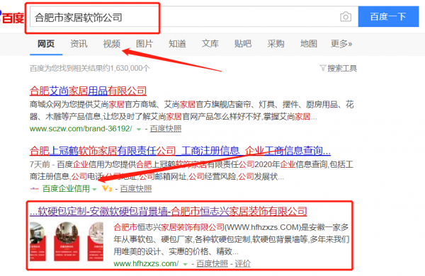Click the 百度一下 search button
This screenshot has width=425, height=276.
pyautogui.click(x=388, y=17)
